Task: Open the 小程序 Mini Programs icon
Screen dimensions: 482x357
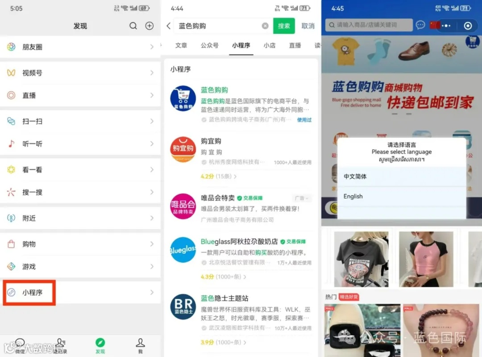Action: [x=11, y=292]
